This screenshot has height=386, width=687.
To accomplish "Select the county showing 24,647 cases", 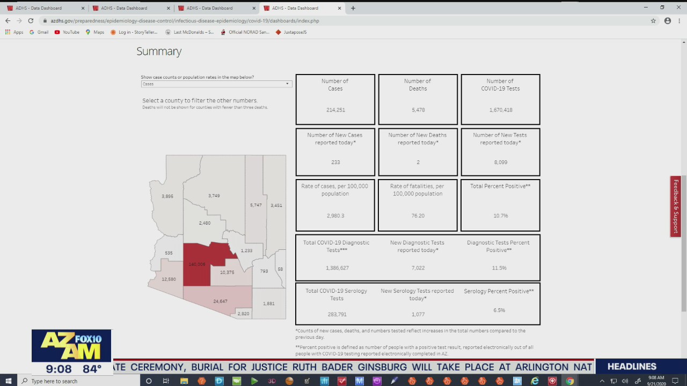I will pyautogui.click(x=220, y=301).
